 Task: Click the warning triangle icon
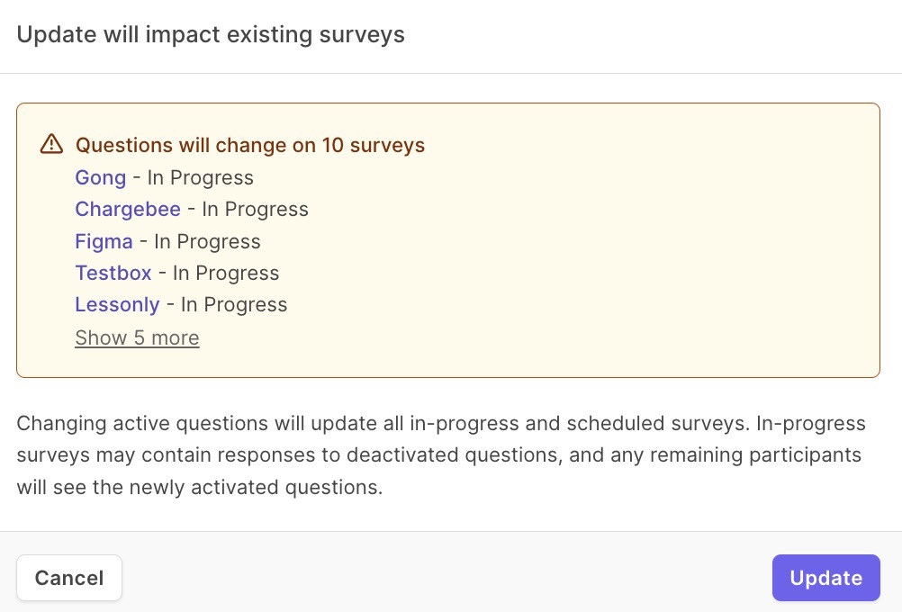(x=52, y=144)
